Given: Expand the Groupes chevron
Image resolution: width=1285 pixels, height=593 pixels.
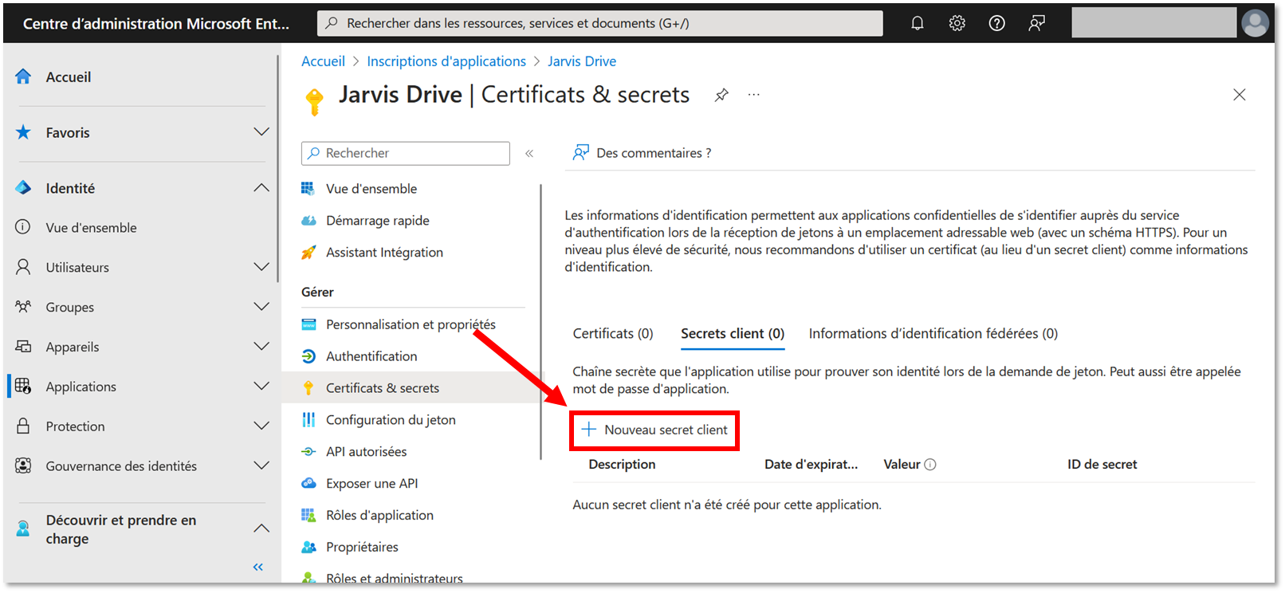Looking at the screenshot, I should pos(261,306).
